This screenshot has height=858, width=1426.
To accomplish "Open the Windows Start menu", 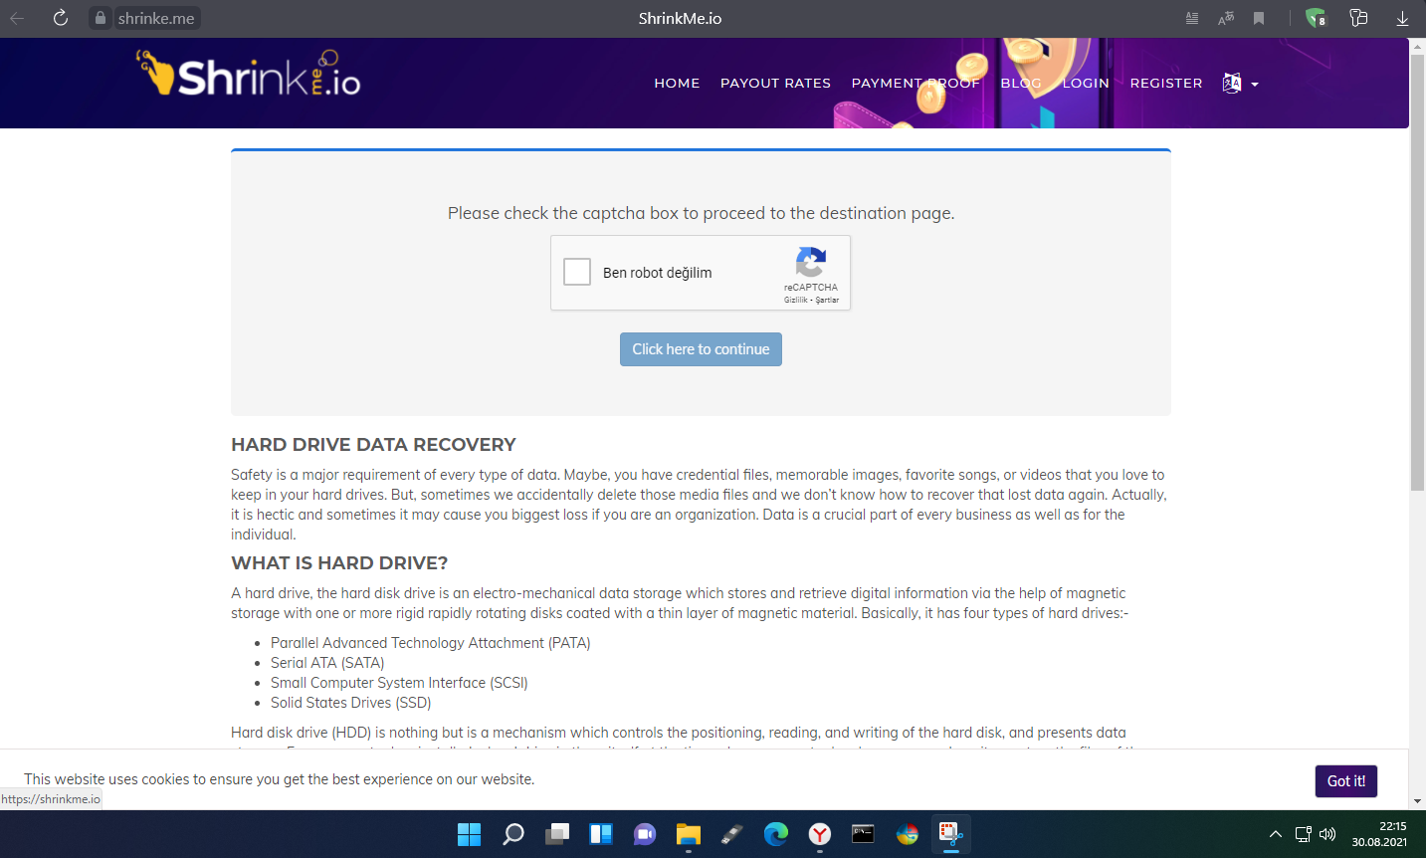I will click(x=469, y=834).
